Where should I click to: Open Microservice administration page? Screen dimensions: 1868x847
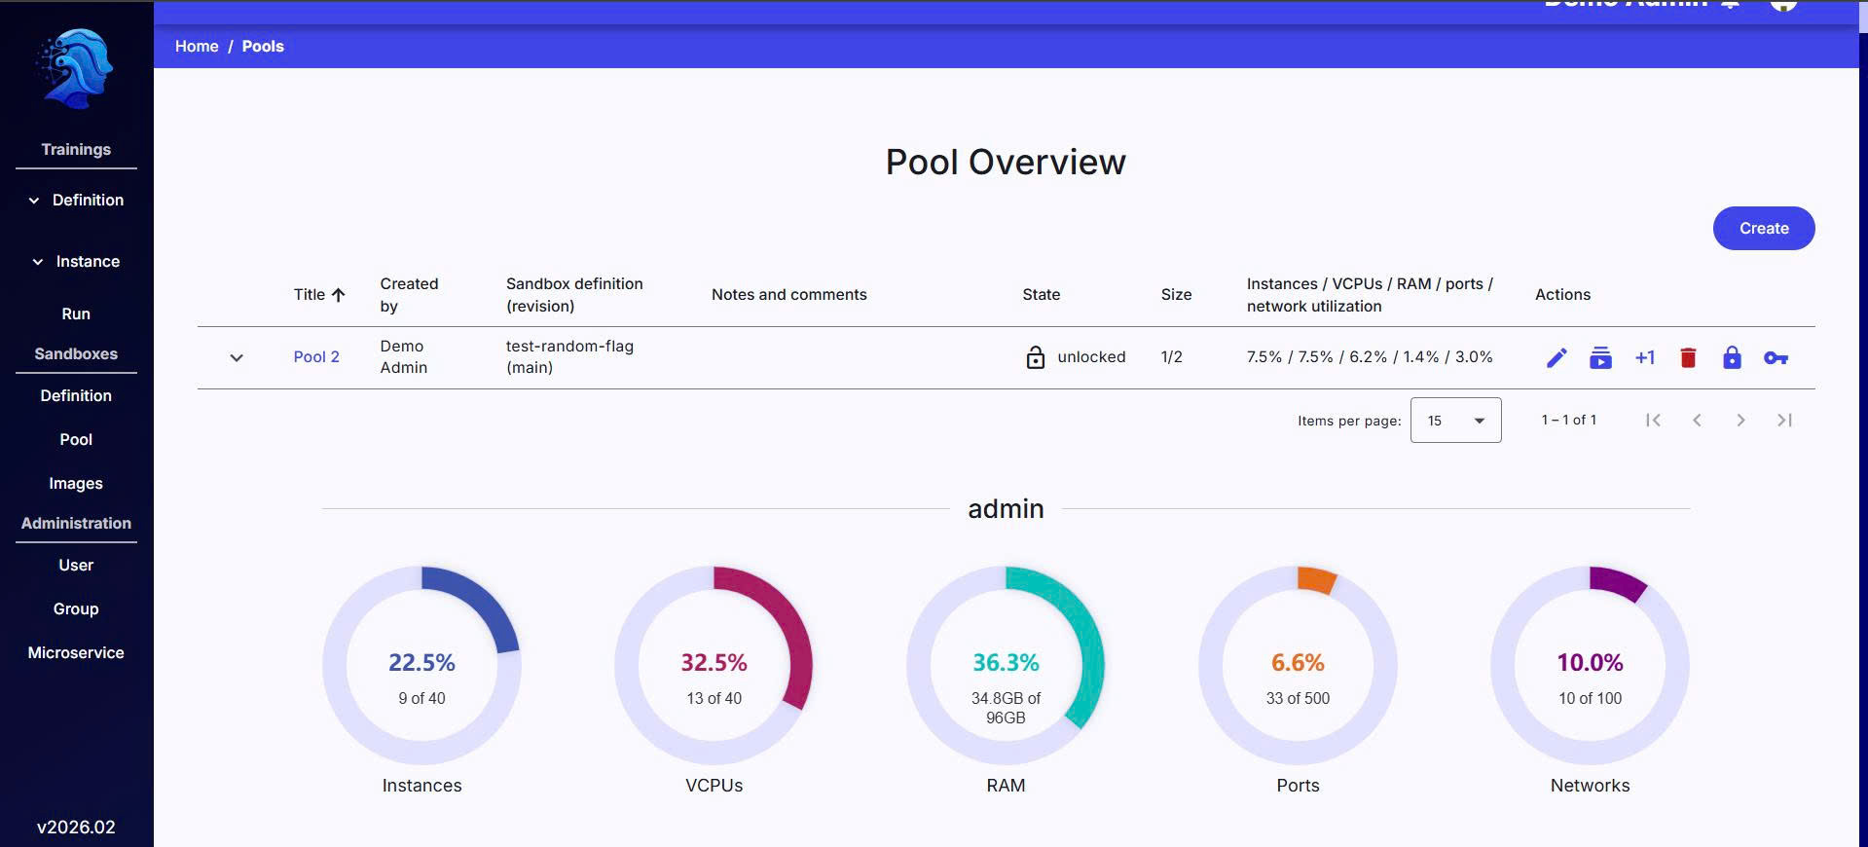tap(76, 652)
